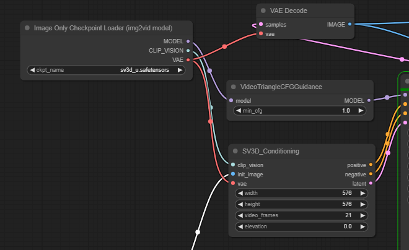Click the IMAGE output port on VAE Decode
Screen dimensions: 409x250
point(350,24)
